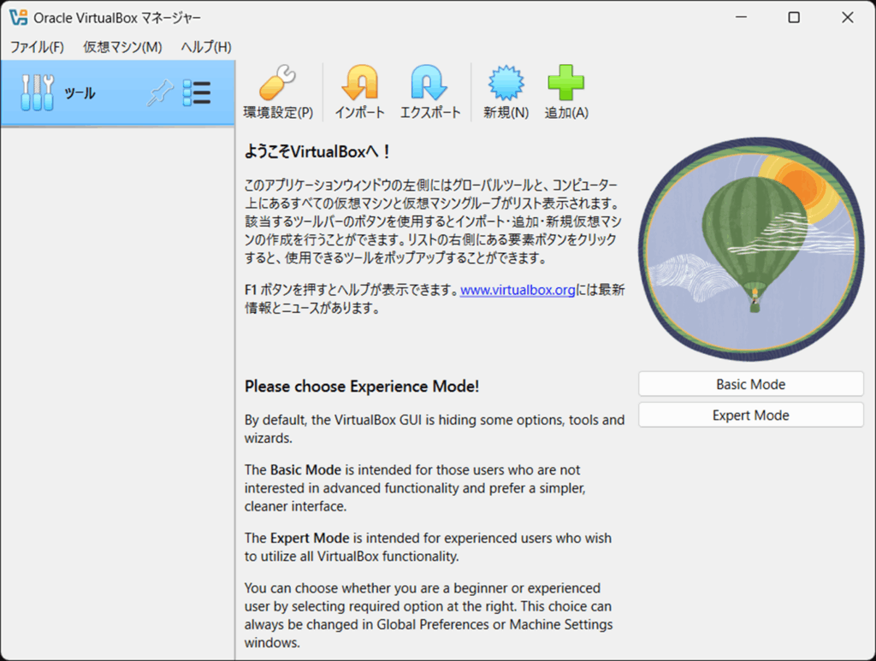Choose Basic Mode
Screen dimensions: 876x661
[x=751, y=384]
